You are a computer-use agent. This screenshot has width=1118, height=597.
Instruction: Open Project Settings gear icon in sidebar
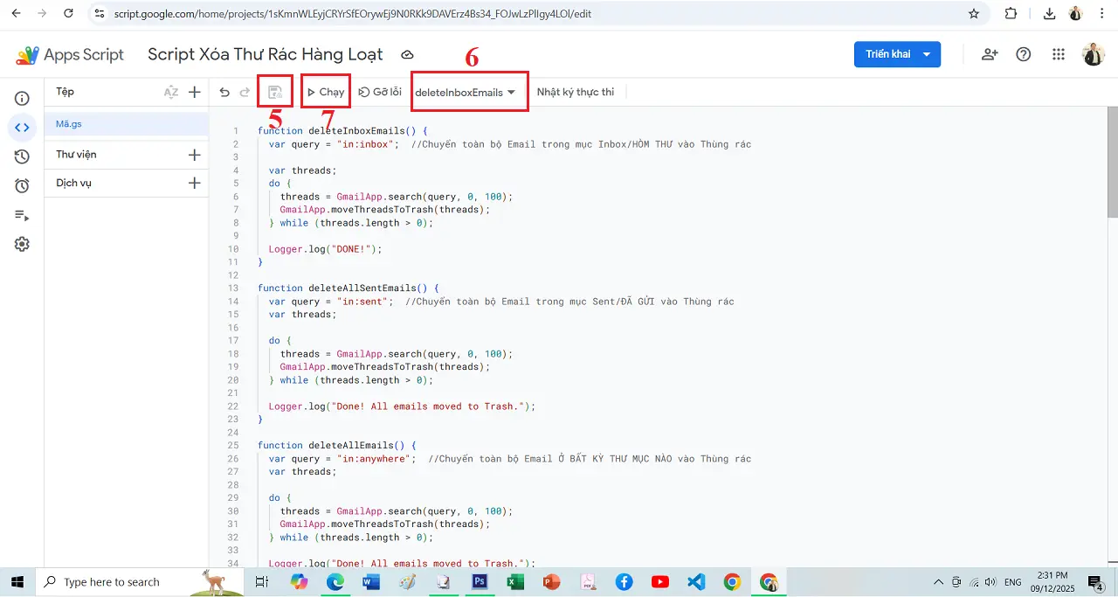click(x=22, y=244)
